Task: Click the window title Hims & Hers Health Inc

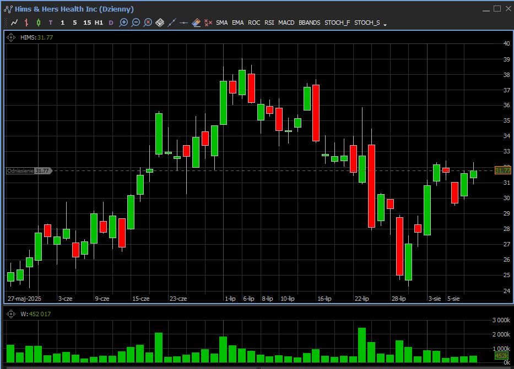Action: 74,9
